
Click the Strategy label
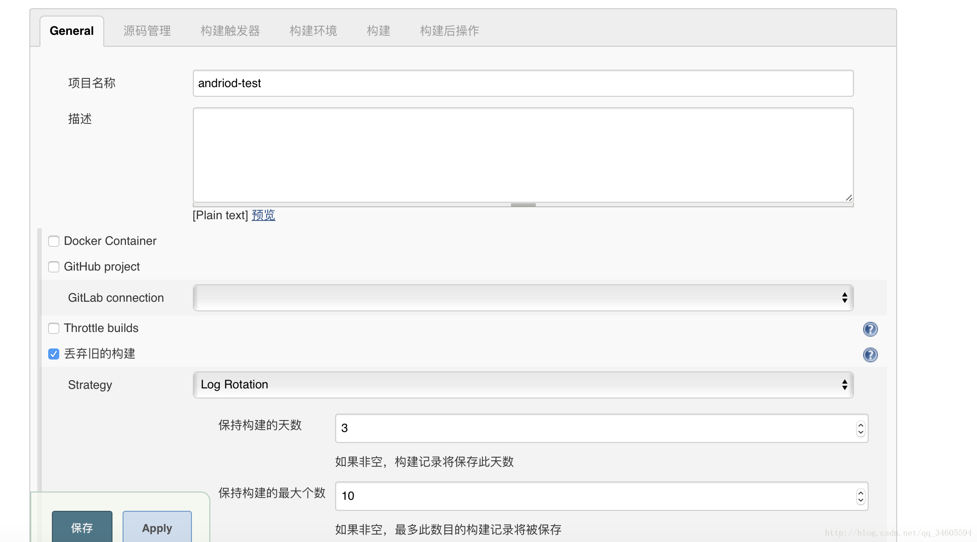click(x=90, y=385)
